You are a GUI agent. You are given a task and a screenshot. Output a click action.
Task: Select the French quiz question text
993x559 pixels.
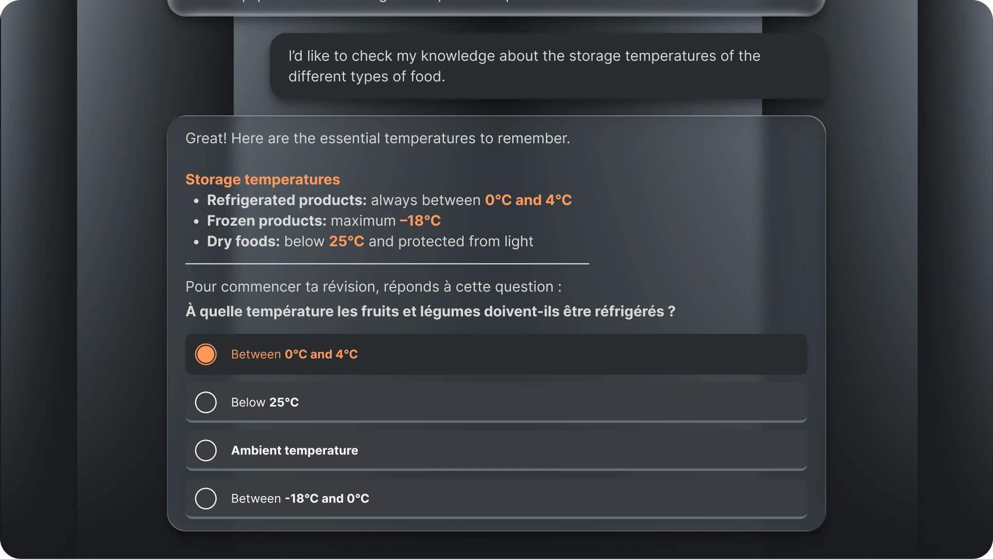431,311
